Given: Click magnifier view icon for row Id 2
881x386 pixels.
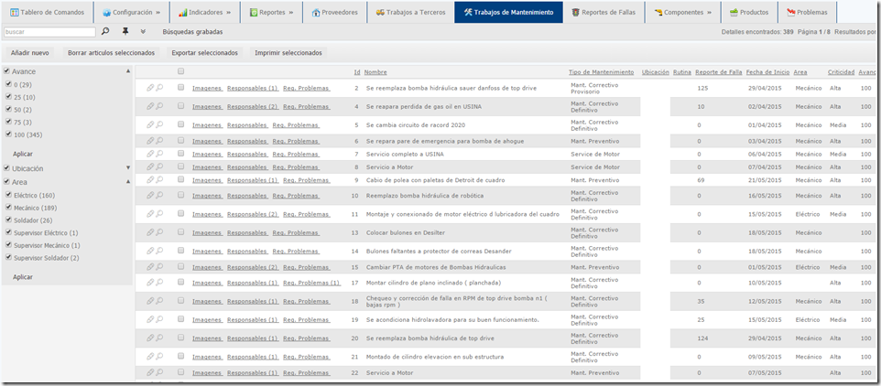Looking at the screenshot, I should tap(159, 88).
